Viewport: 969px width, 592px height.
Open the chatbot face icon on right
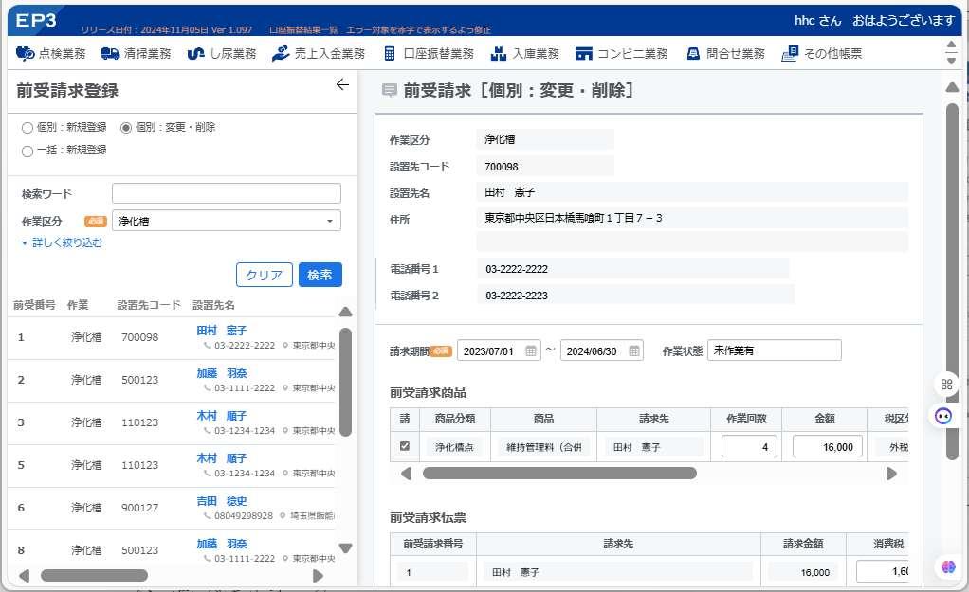tap(943, 416)
